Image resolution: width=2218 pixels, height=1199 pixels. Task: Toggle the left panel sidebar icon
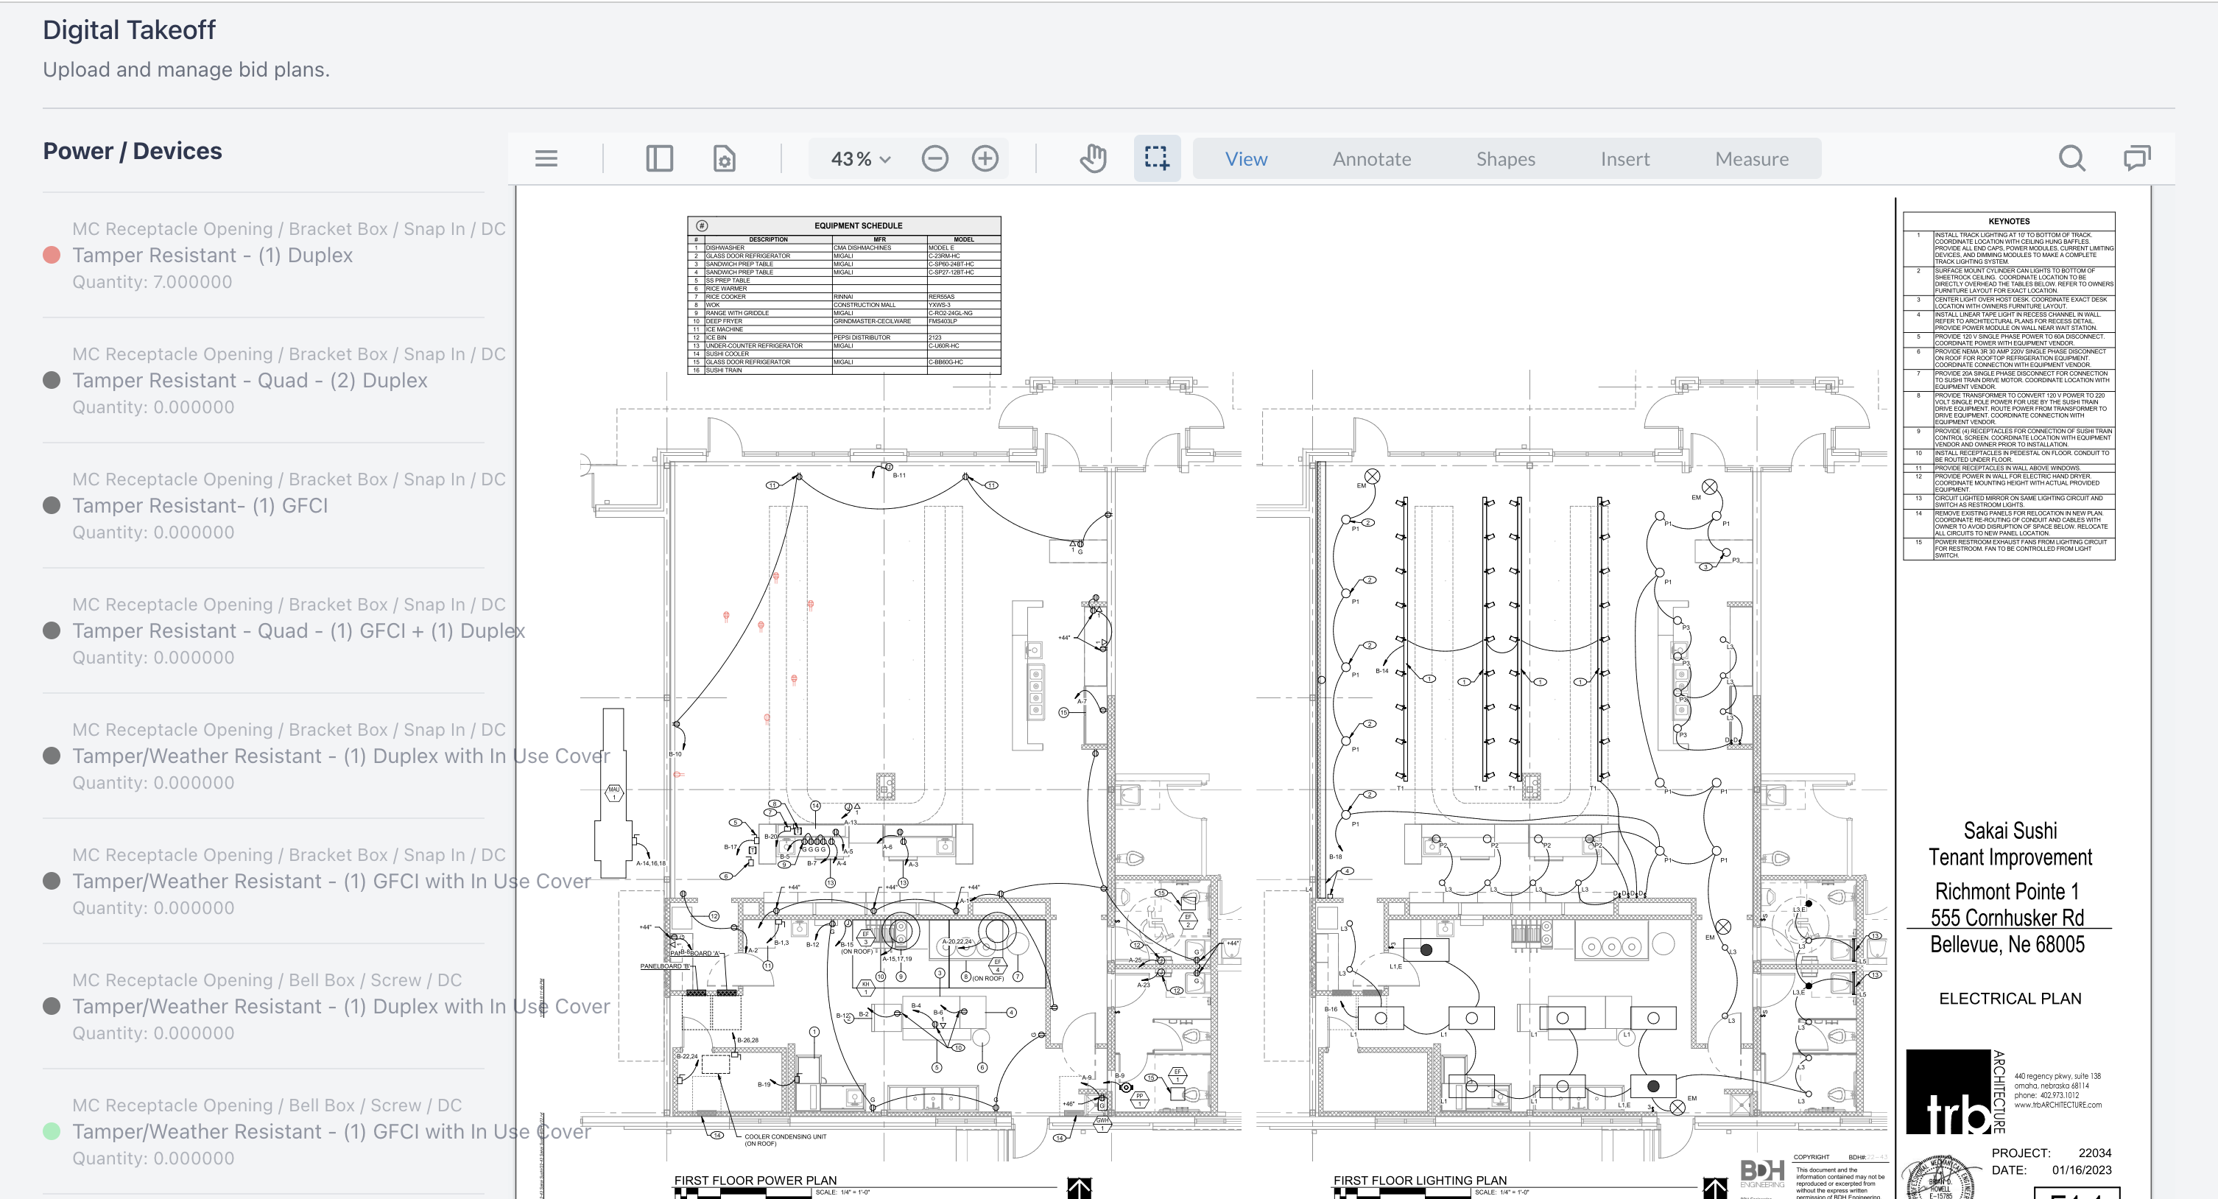(660, 158)
